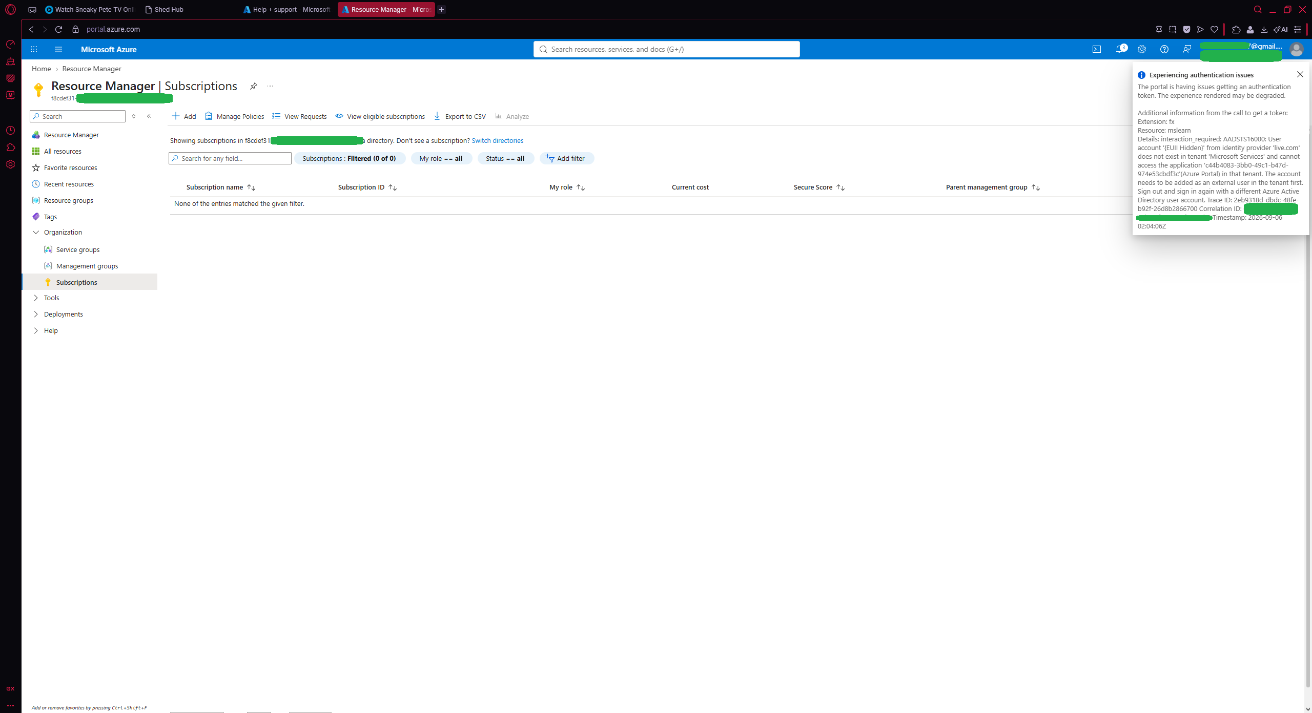This screenshot has width=1312, height=713.
Task: Open the blade ellipsis more options
Action: (x=270, y=86)
